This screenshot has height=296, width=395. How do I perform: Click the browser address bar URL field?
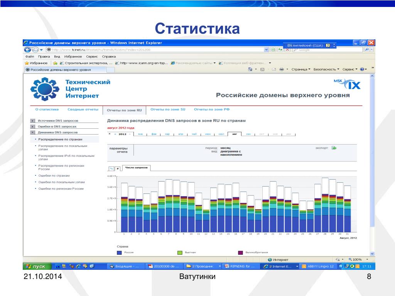tap(155, 50)
